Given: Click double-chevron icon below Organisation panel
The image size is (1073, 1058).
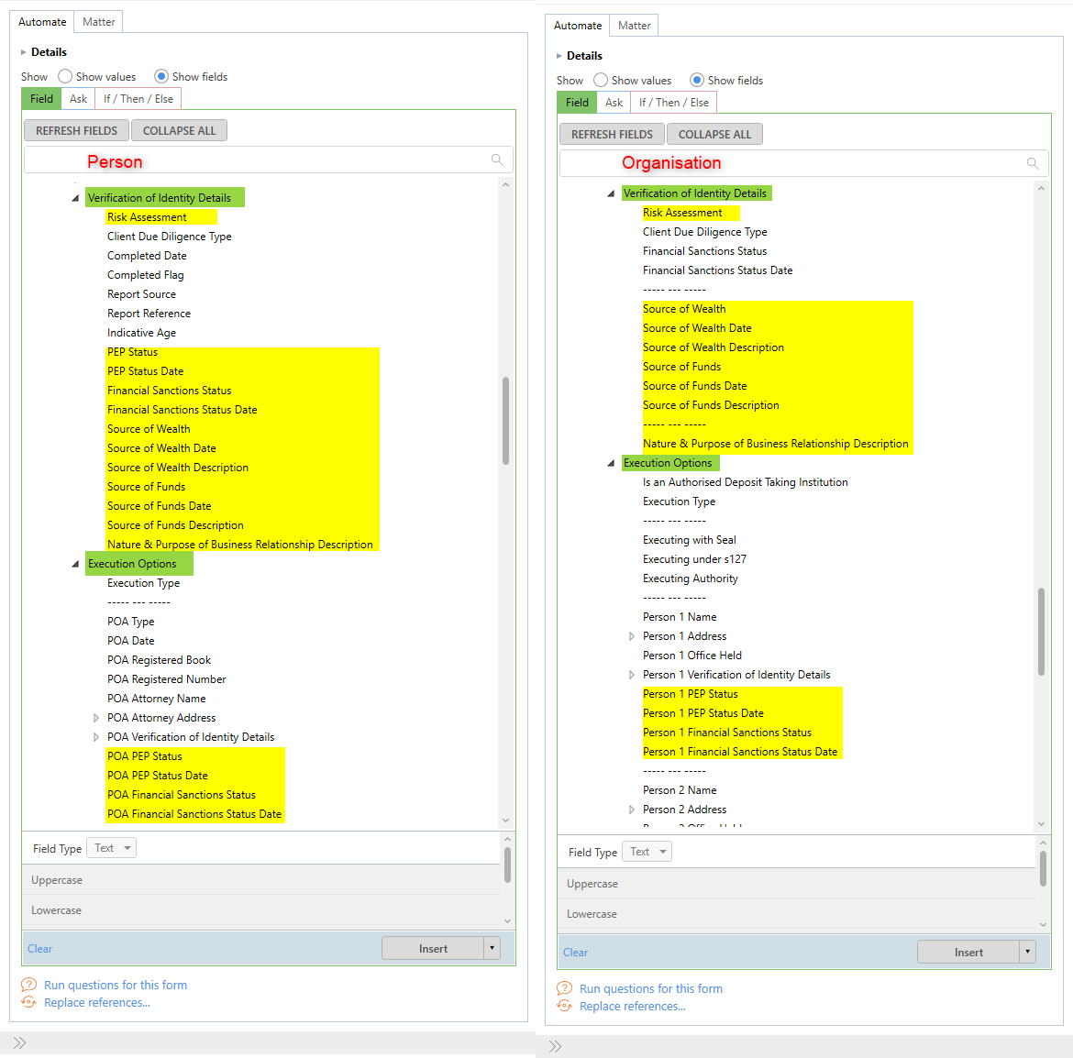Looking at the screenshot, I should tap(555, 1046).
